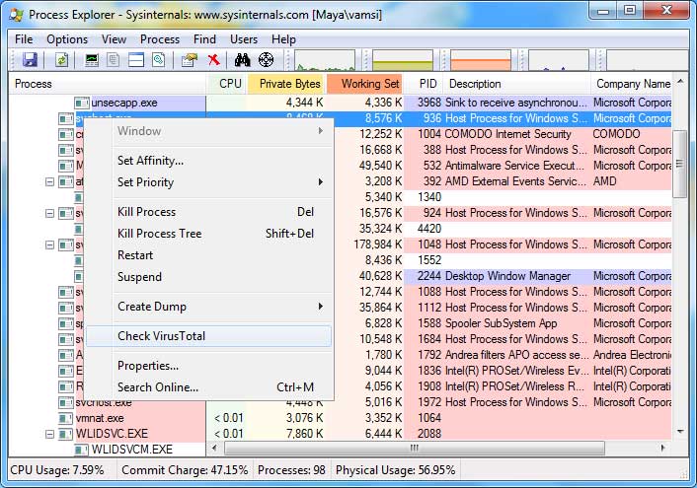Click the physical memory mini graph in orange

[481, 60]
